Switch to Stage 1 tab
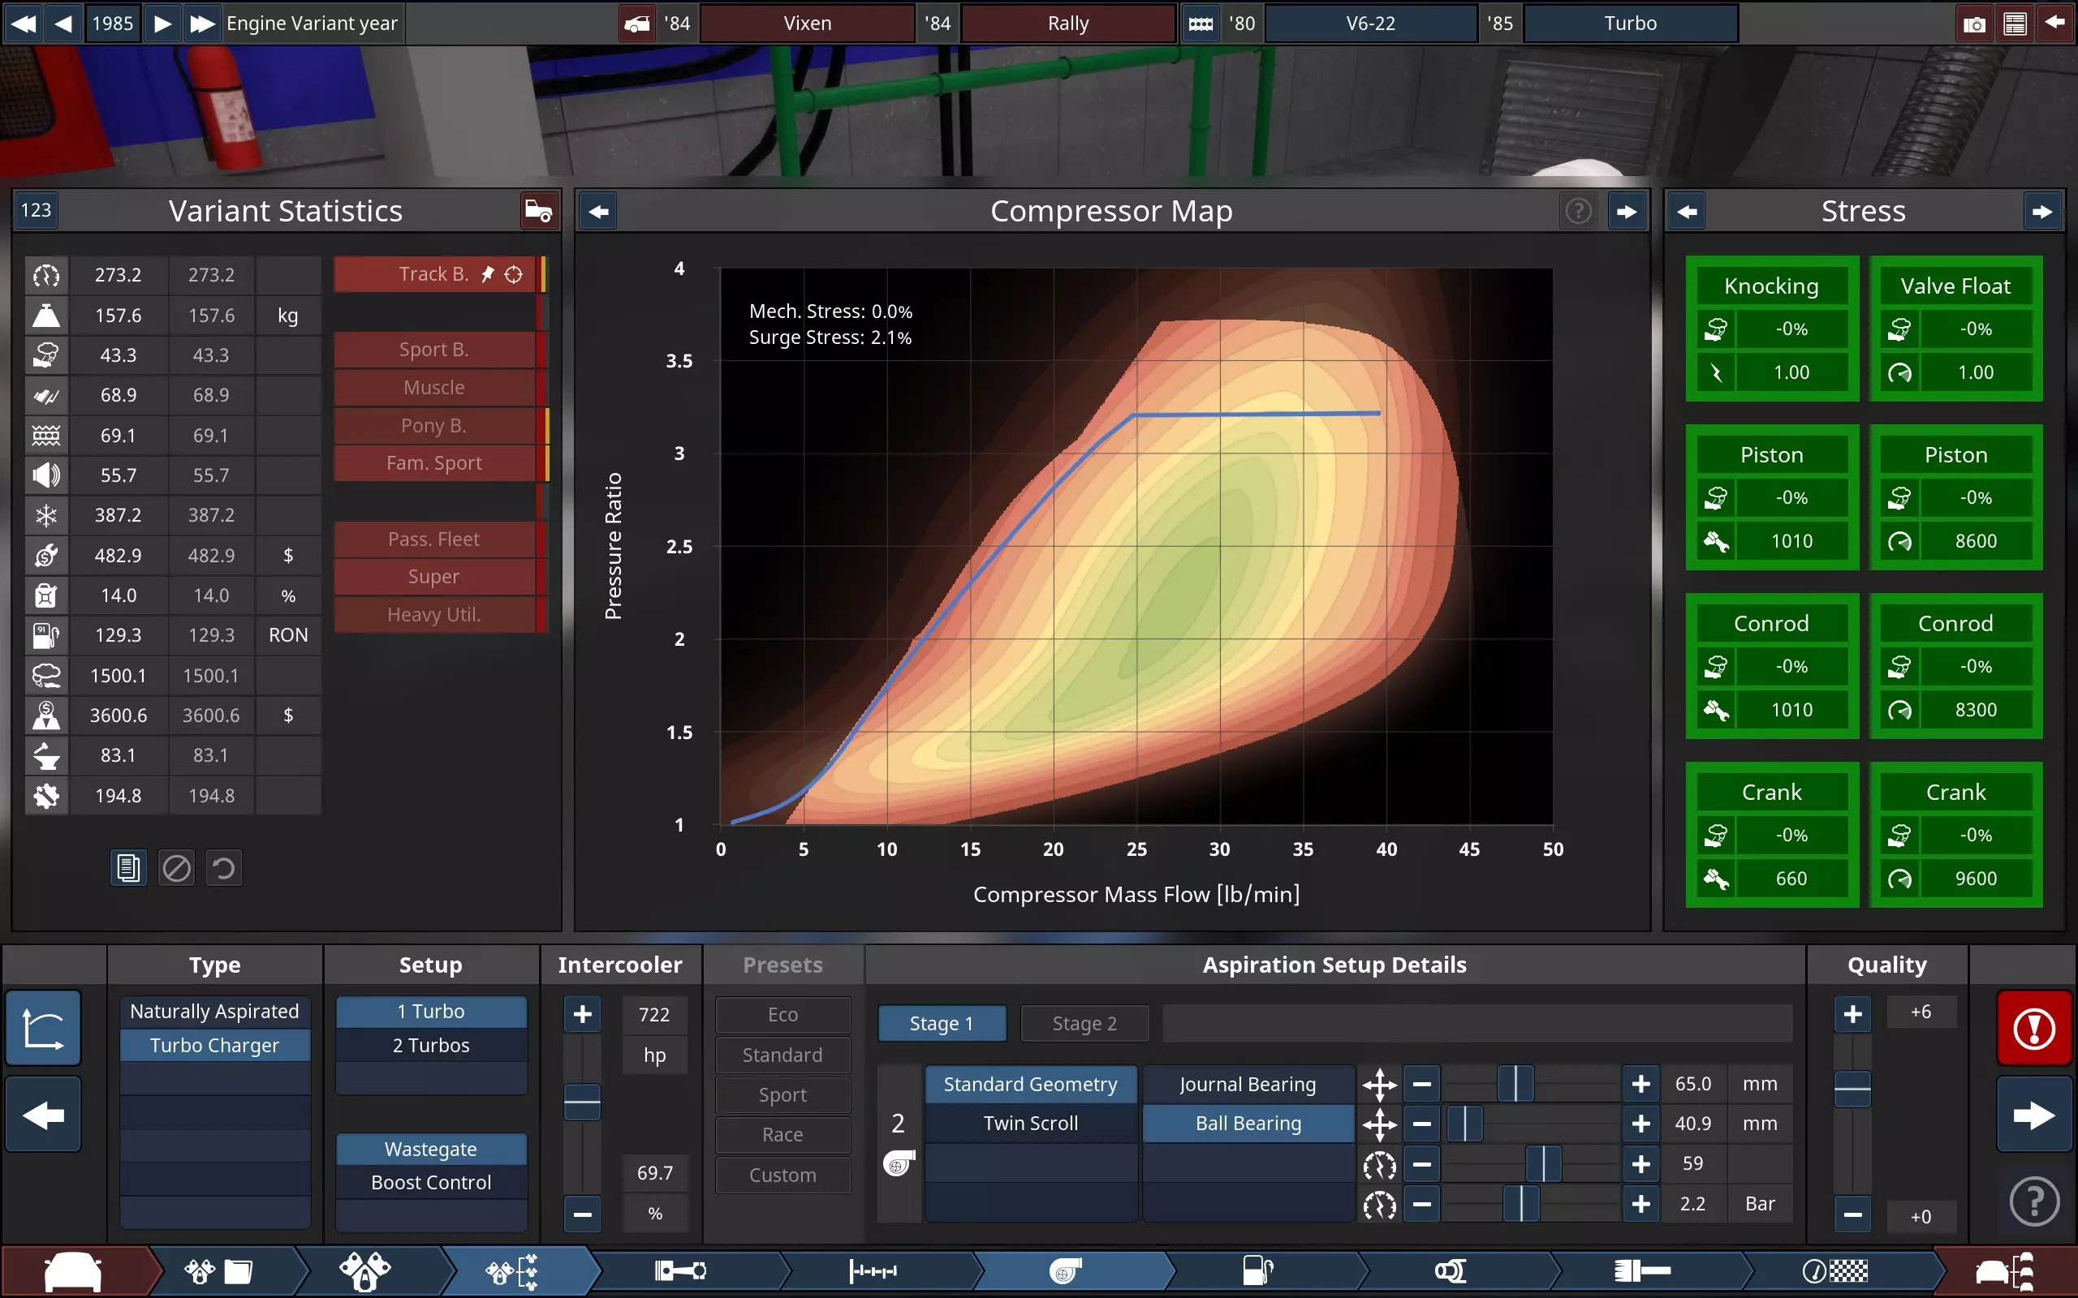The image size is (2078, 1298). [941, 1023]
